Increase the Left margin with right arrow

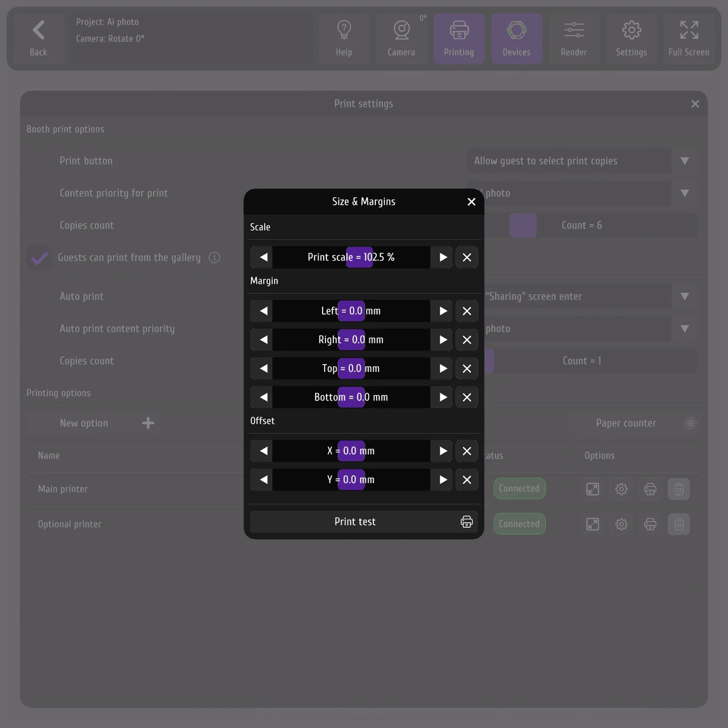coord(442,311)
